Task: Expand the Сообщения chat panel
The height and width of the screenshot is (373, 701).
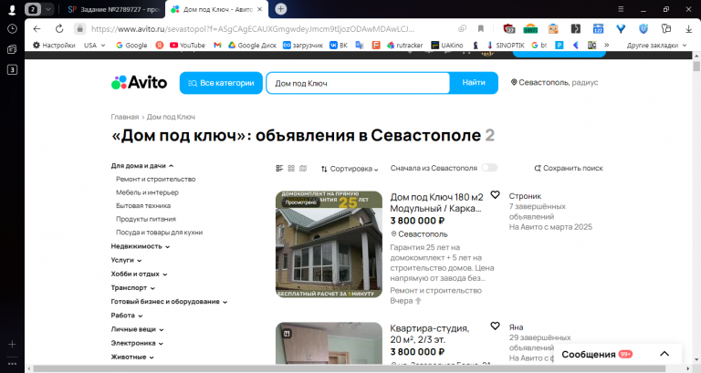Action: 664,354
